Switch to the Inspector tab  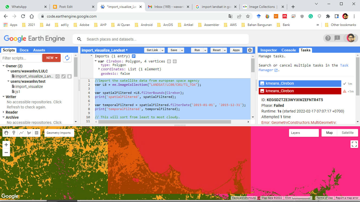pos(268,50)
